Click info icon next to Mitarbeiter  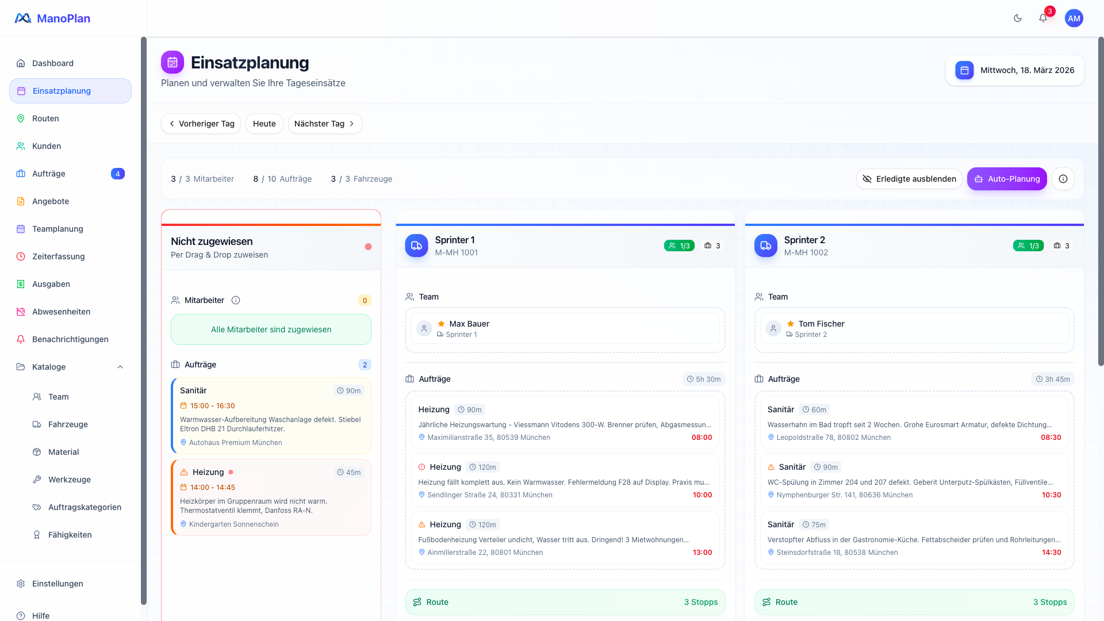click(236, 300)
